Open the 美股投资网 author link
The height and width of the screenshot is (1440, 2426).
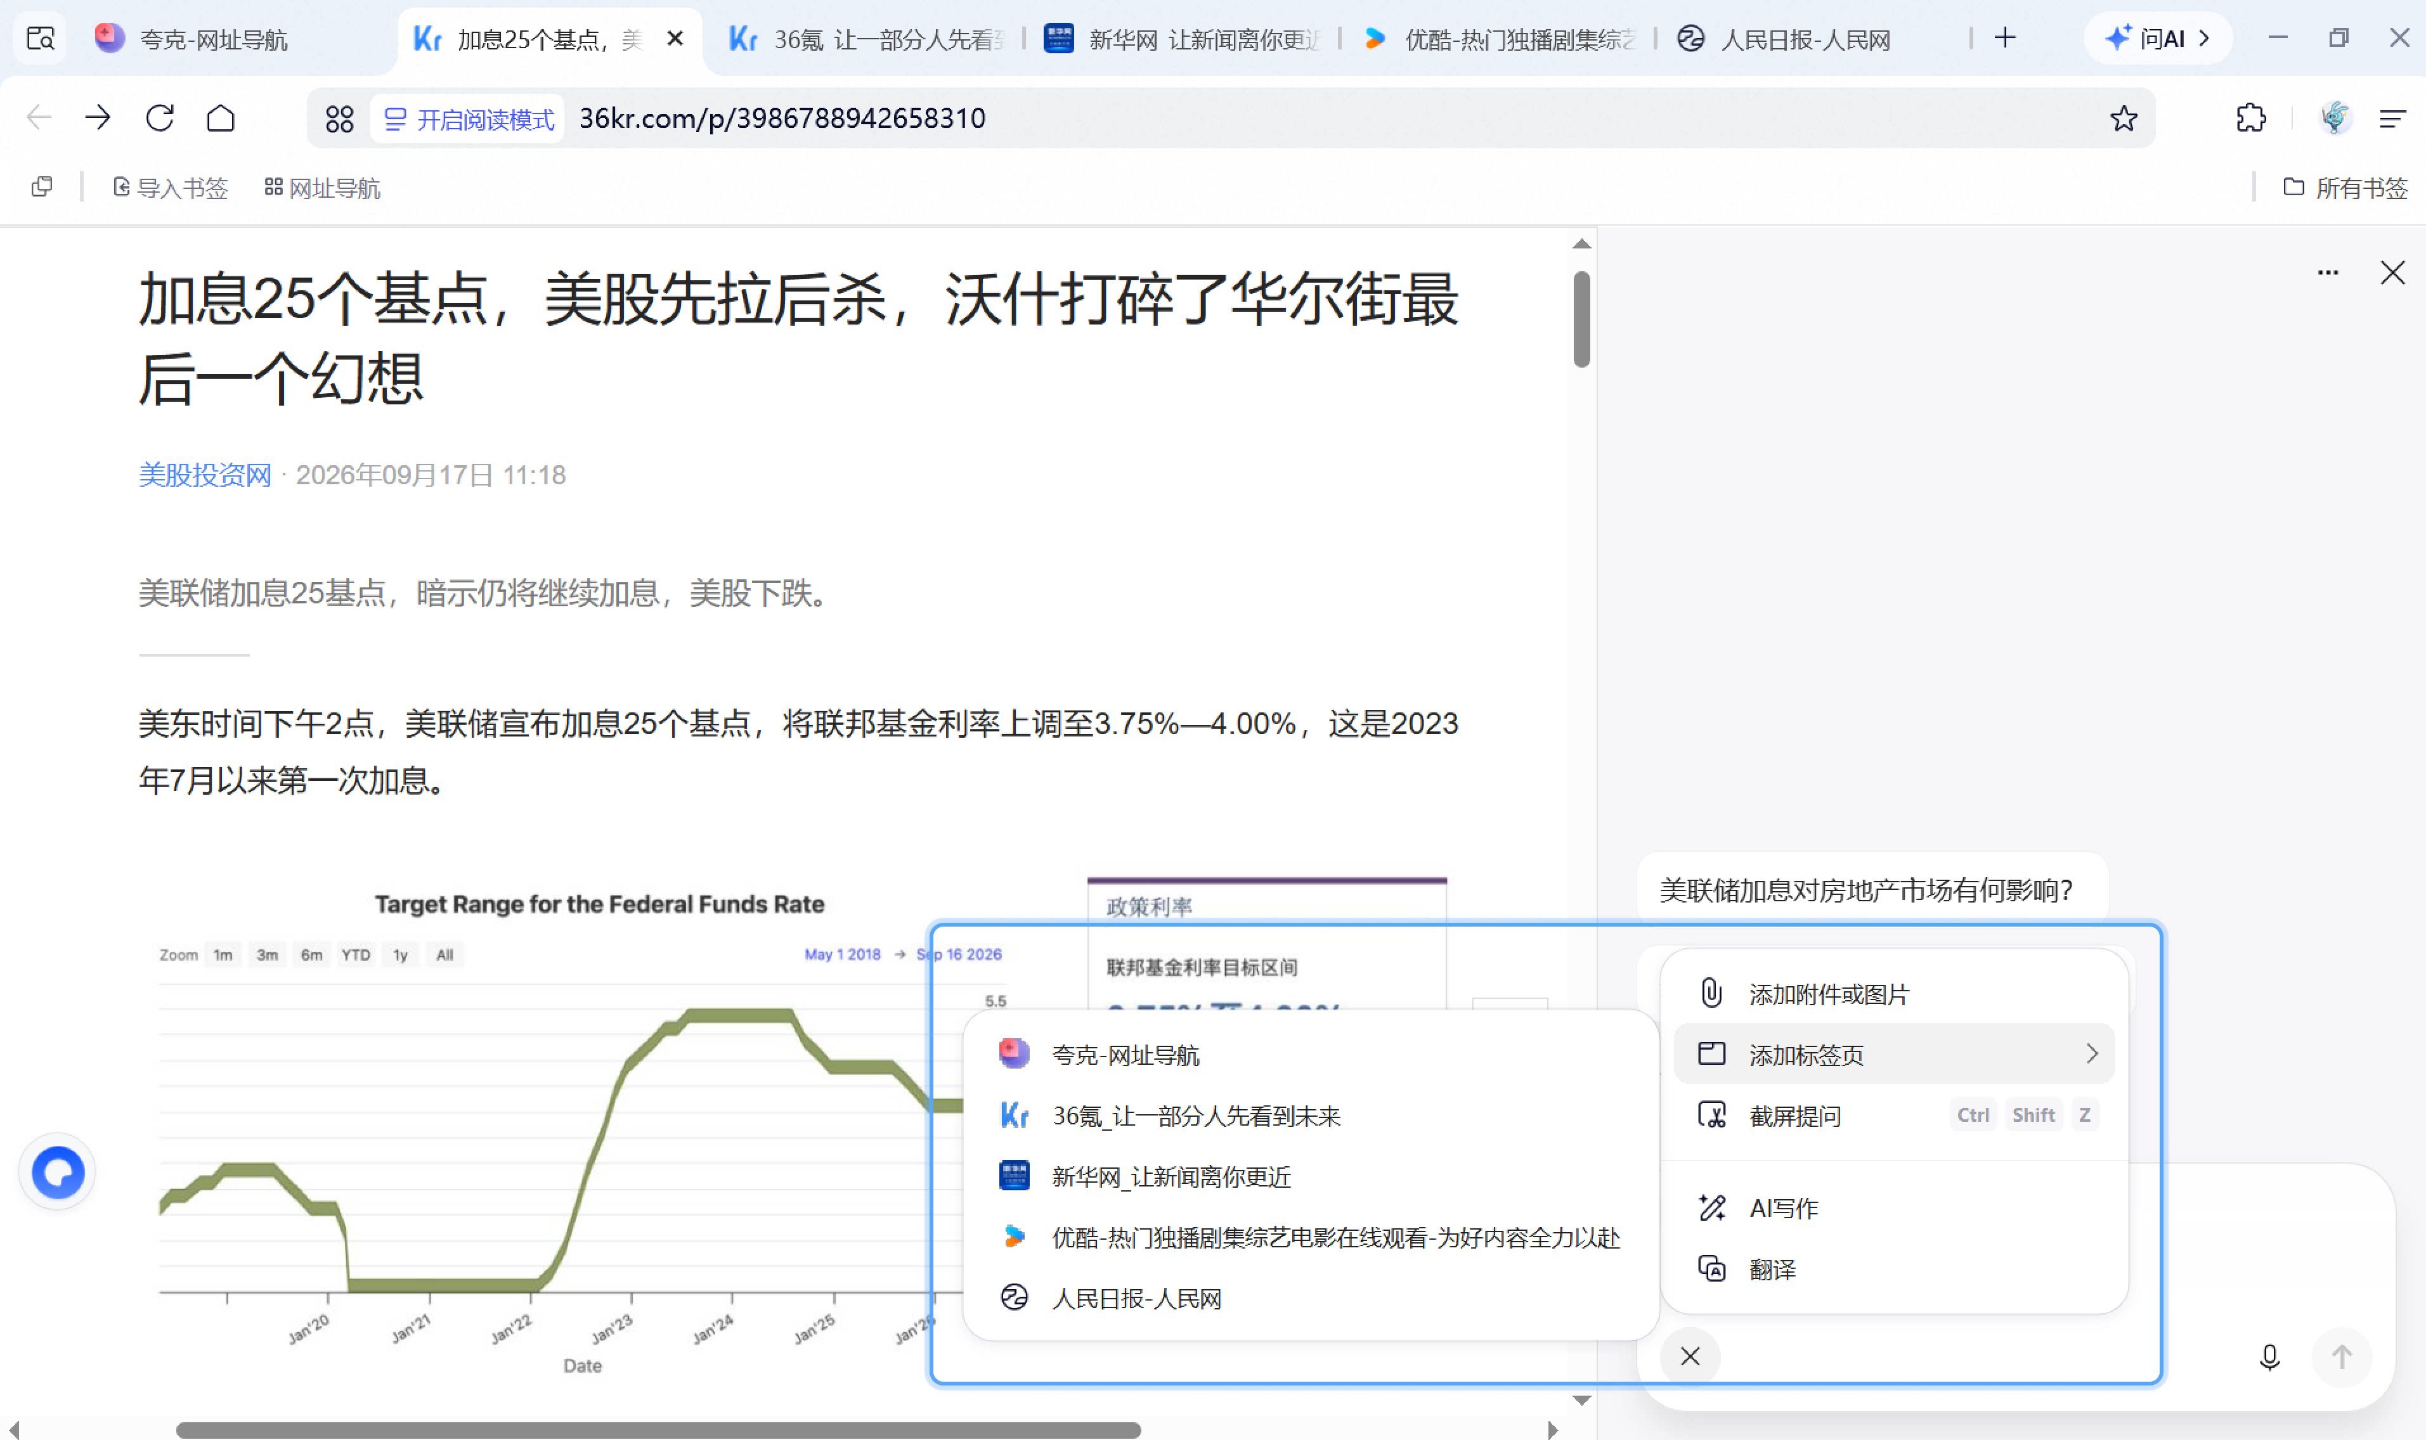point(205,475)
